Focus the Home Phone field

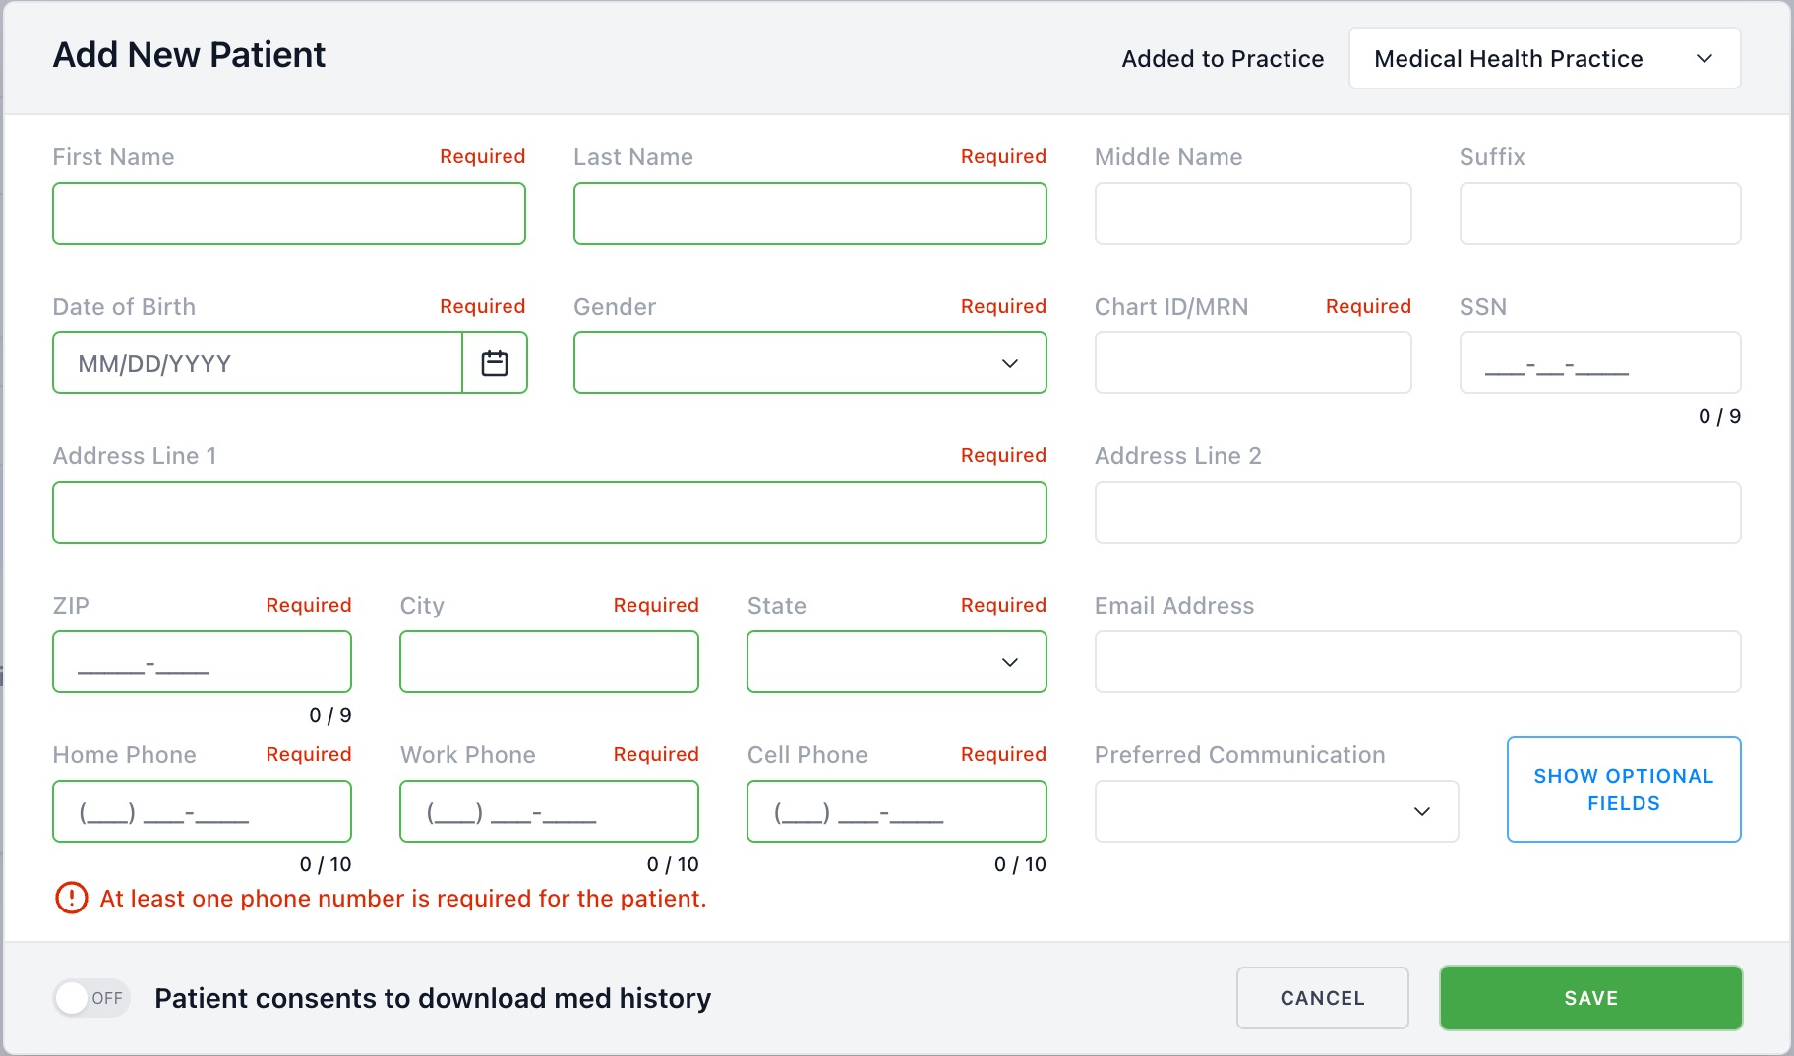tap(202, 811)
